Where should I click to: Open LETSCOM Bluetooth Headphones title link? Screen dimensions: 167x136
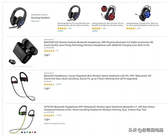click(99, 108)
